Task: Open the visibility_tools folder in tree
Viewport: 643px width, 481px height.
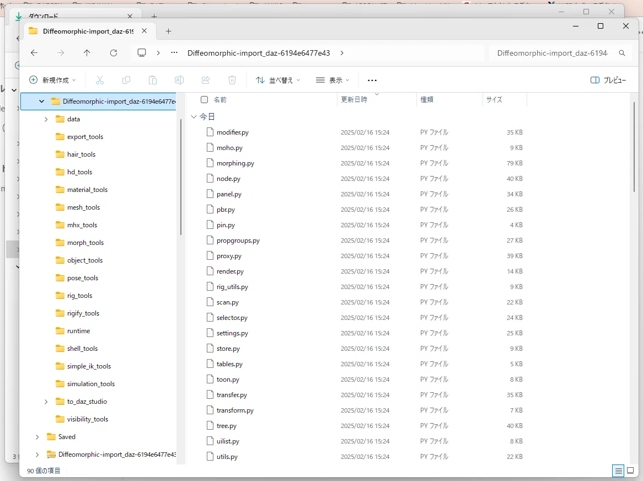Action: (x=87, y=419)
